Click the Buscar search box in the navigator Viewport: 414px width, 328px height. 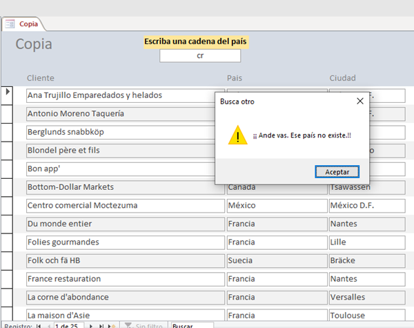[193, 326]
